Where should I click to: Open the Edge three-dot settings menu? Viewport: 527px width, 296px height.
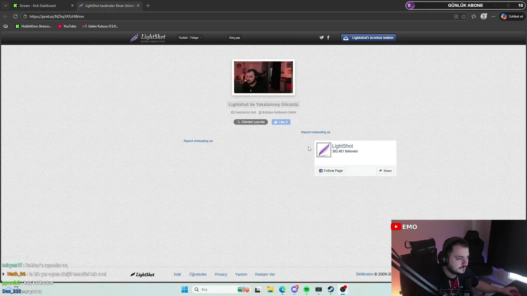(493, 16)
